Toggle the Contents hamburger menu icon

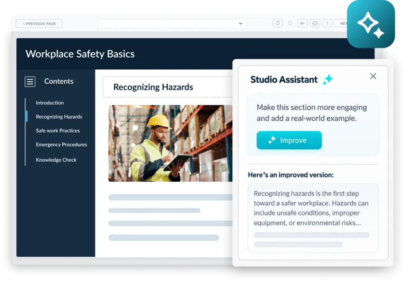tap(30, 82)
